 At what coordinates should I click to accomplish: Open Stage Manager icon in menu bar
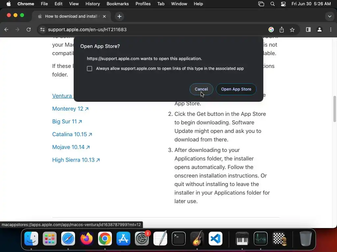click(261, 4)
